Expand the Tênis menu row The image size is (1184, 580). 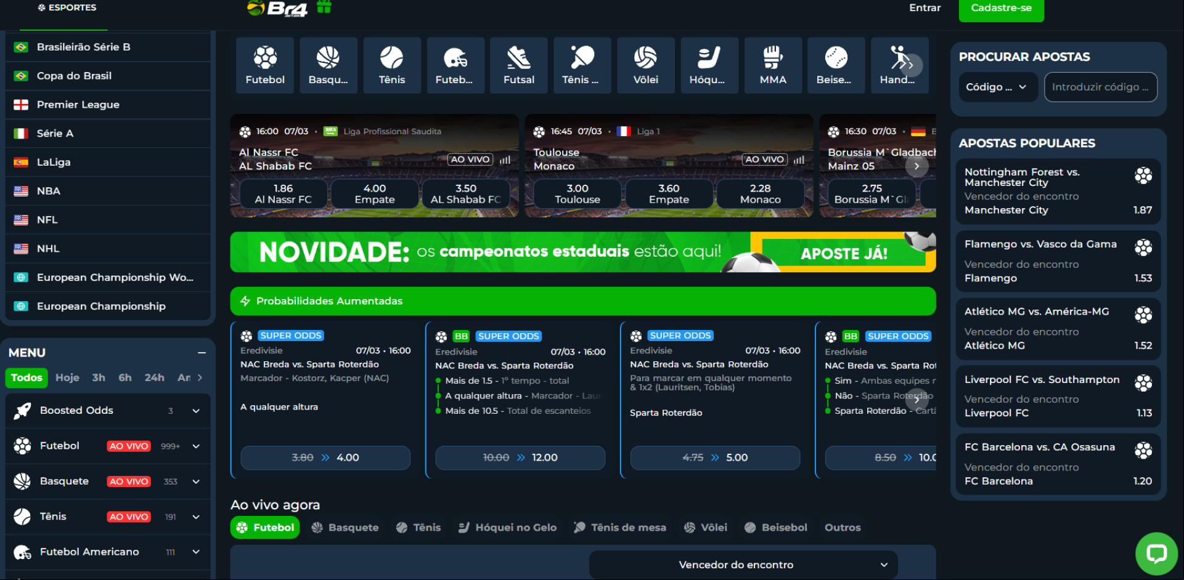[196, 517]
